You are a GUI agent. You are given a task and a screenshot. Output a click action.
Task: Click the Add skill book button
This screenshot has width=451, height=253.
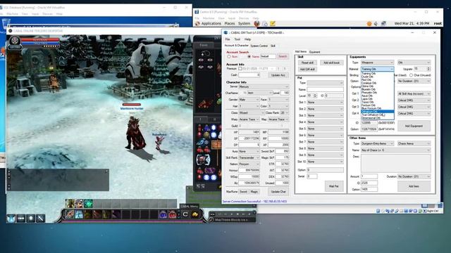tap(331, 63)
